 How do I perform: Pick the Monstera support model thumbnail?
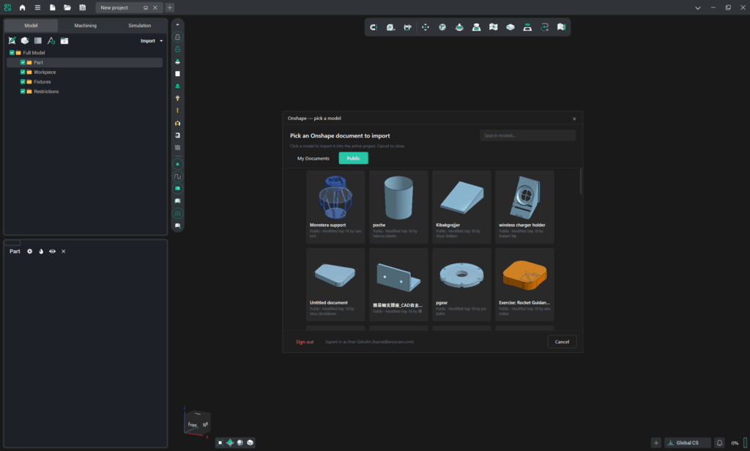pyautogui.click(x=335, y=196)
